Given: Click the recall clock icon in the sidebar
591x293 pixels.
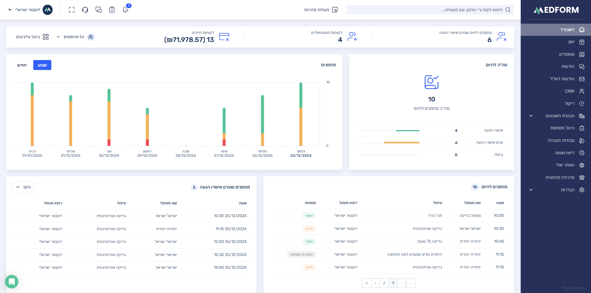Looking at the screenshot, I should pyautogui.click(x=582, y=103).
